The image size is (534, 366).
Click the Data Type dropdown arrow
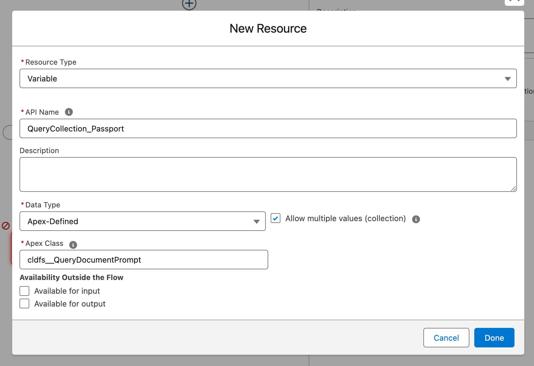click(256, 221)
